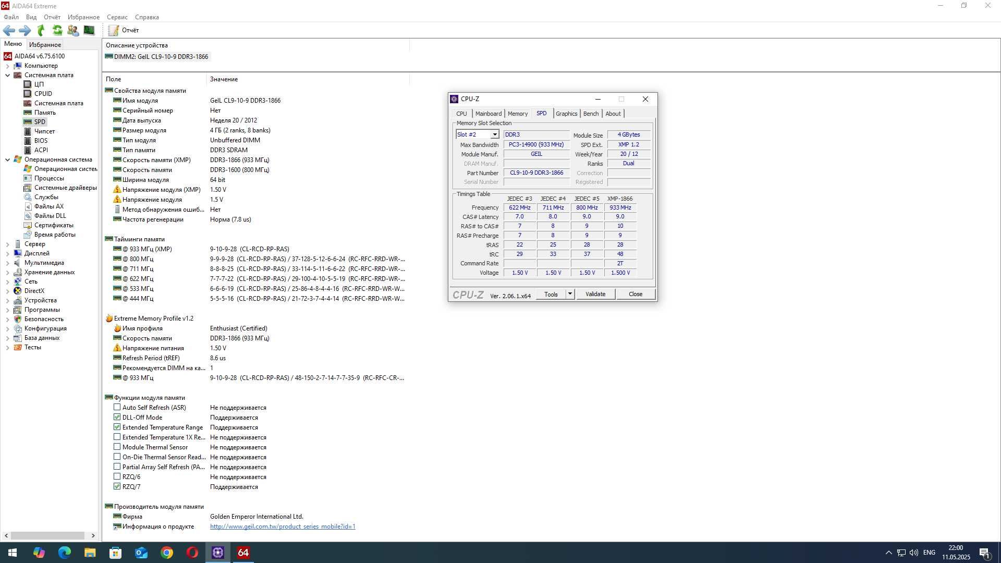Open Google Chrome from the taskbar
Viewport: 1001px width, 563px height.
(167, 553)
